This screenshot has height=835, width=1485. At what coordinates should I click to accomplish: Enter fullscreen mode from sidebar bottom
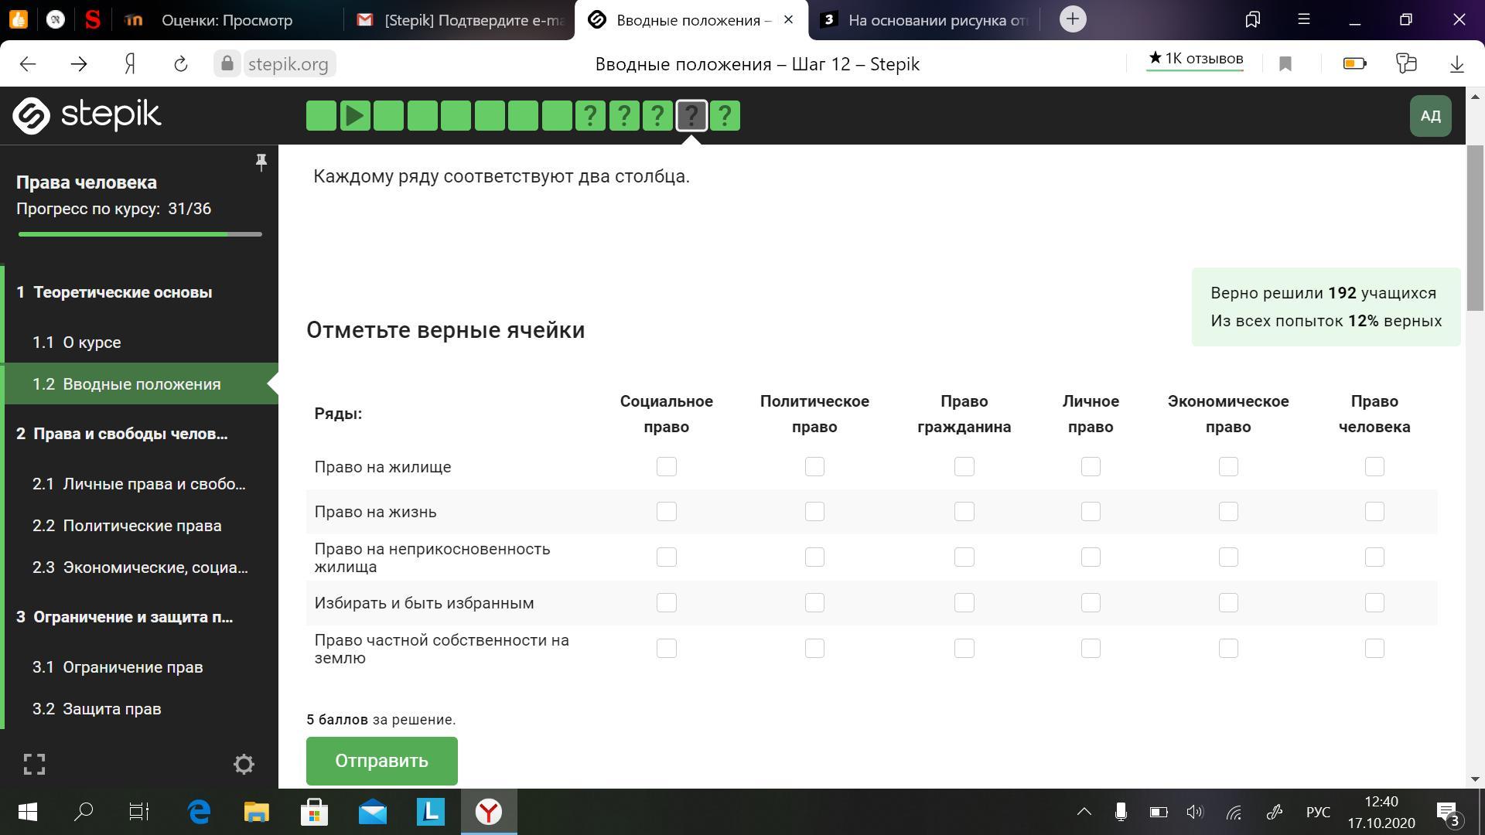34,764
